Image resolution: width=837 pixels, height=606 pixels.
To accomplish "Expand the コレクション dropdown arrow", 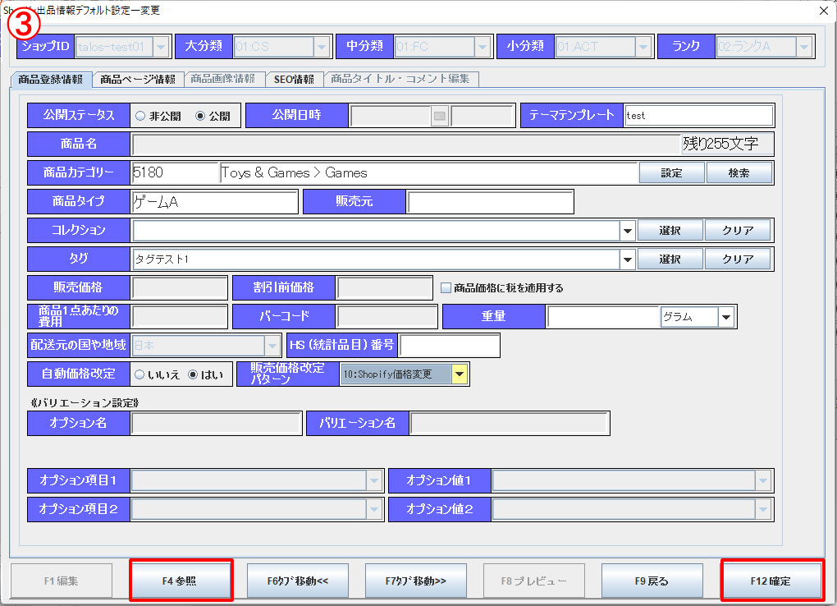I will pos(628,231).
